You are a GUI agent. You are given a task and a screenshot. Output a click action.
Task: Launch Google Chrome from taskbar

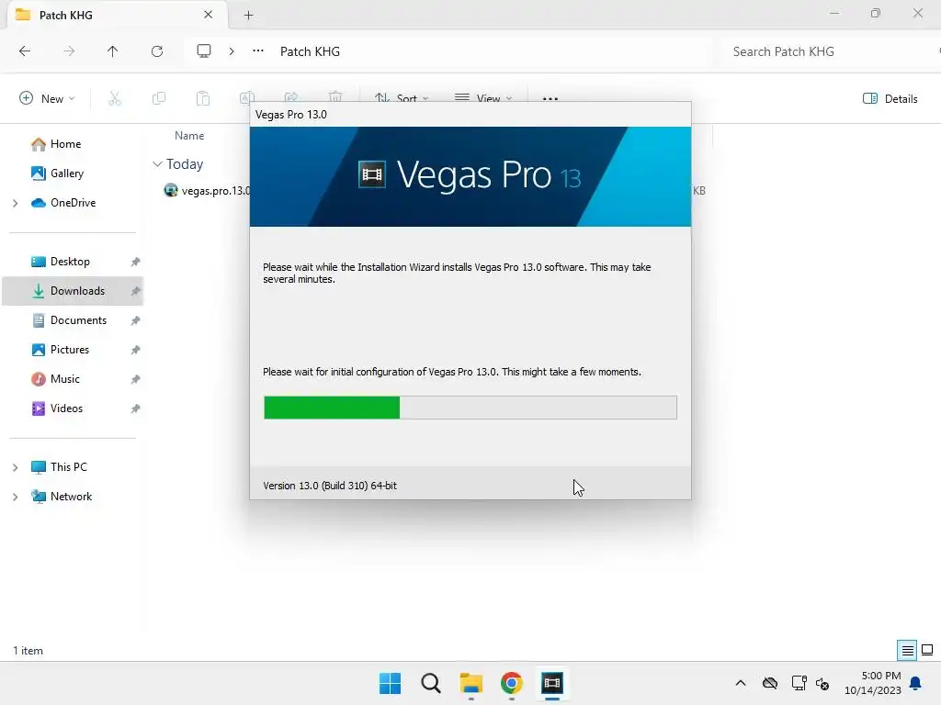[511, 683]
